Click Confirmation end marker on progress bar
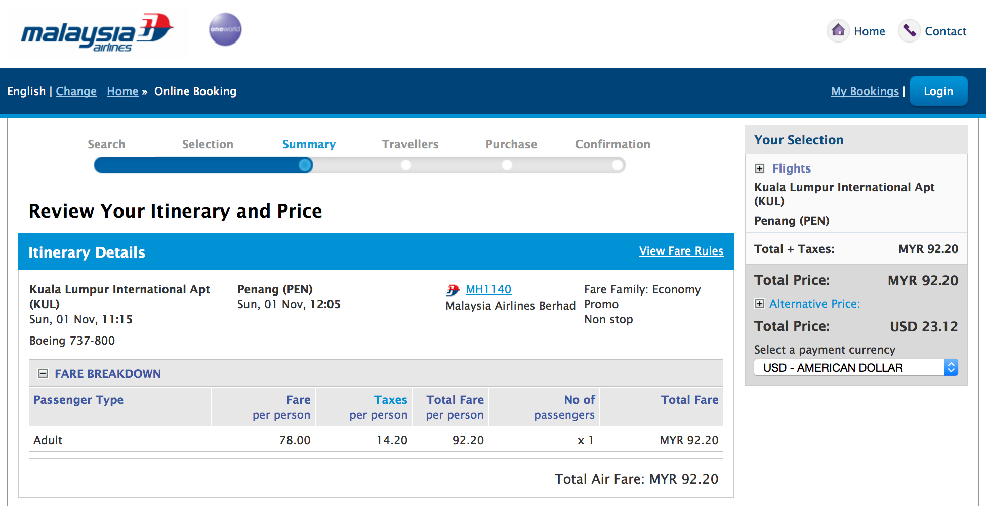The image size is (986, 506). 618,165
